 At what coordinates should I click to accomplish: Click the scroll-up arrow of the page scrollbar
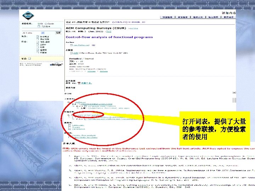tap(234, 93)
